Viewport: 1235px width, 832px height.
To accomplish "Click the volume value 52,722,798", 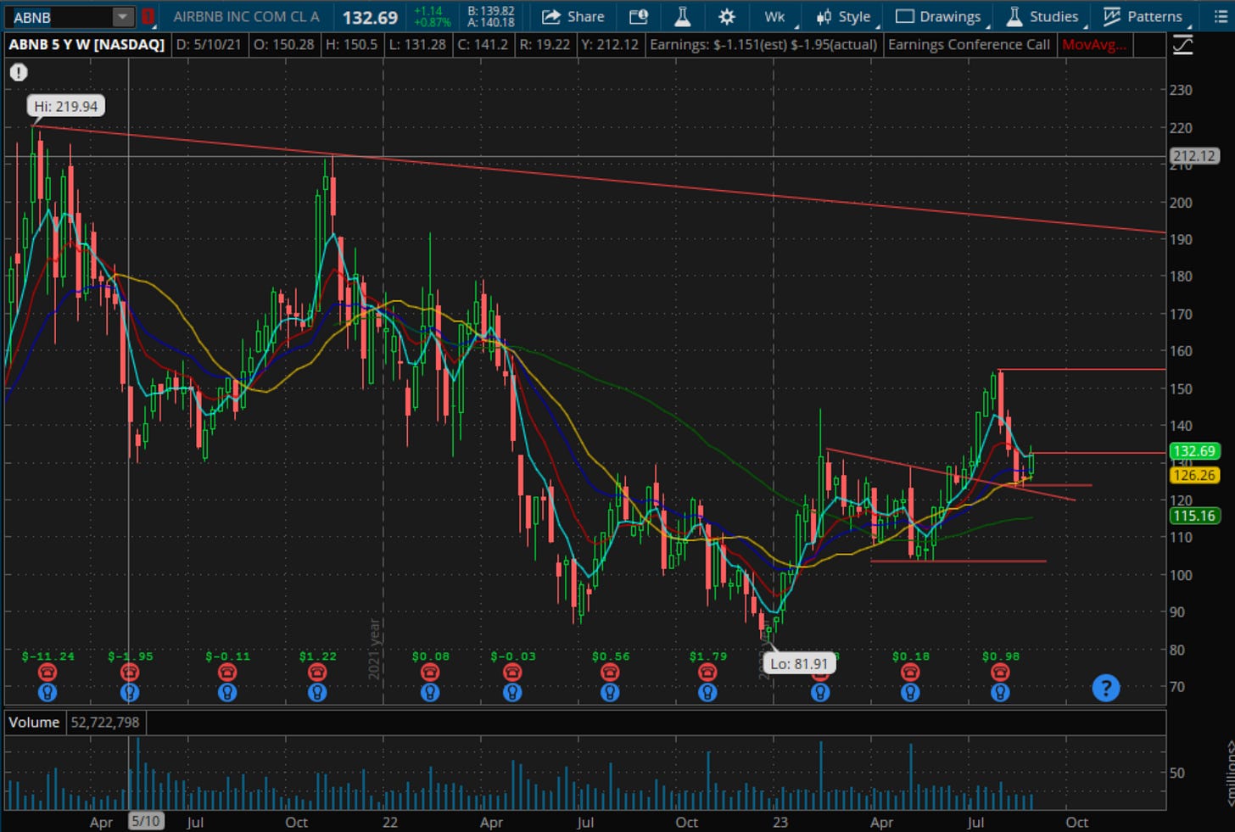I will pyautogui.click(x=105, y=723).
